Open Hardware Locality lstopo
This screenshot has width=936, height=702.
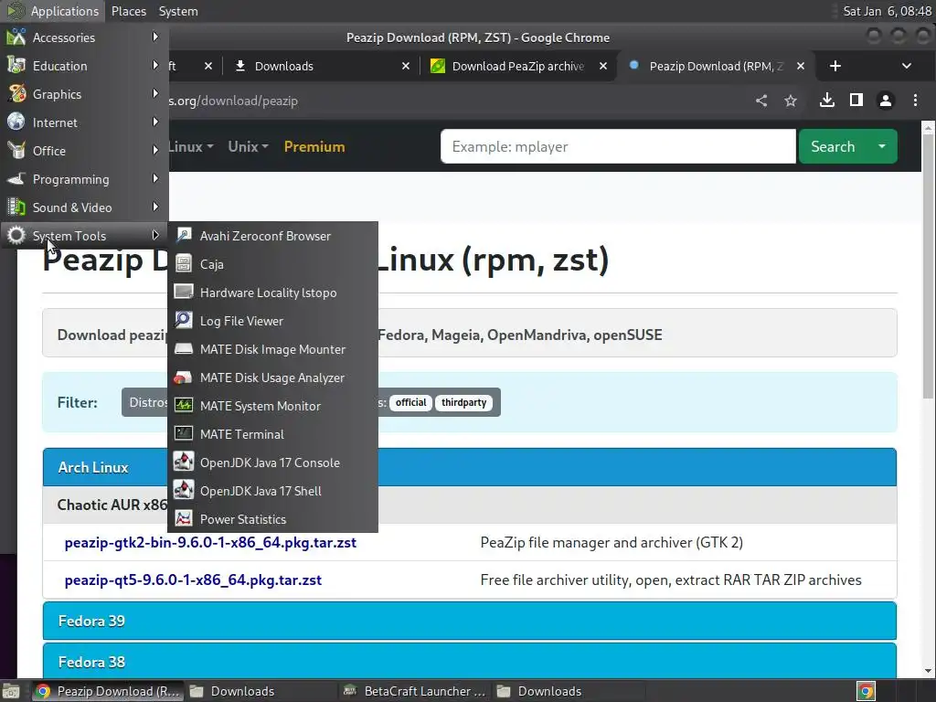272,292
